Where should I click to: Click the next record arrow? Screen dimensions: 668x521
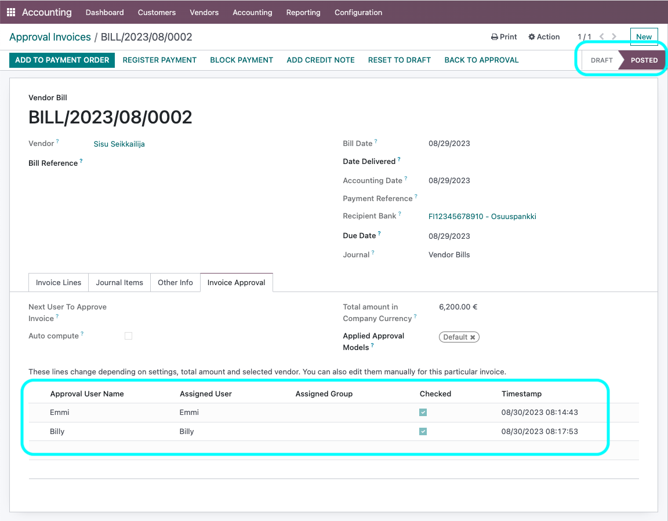pyautogui.click(x=614, y=36)
